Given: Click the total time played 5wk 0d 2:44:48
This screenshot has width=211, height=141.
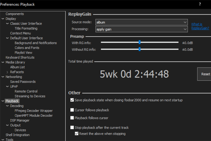Looking at the screenshot, I should click(x=134, y=74).
